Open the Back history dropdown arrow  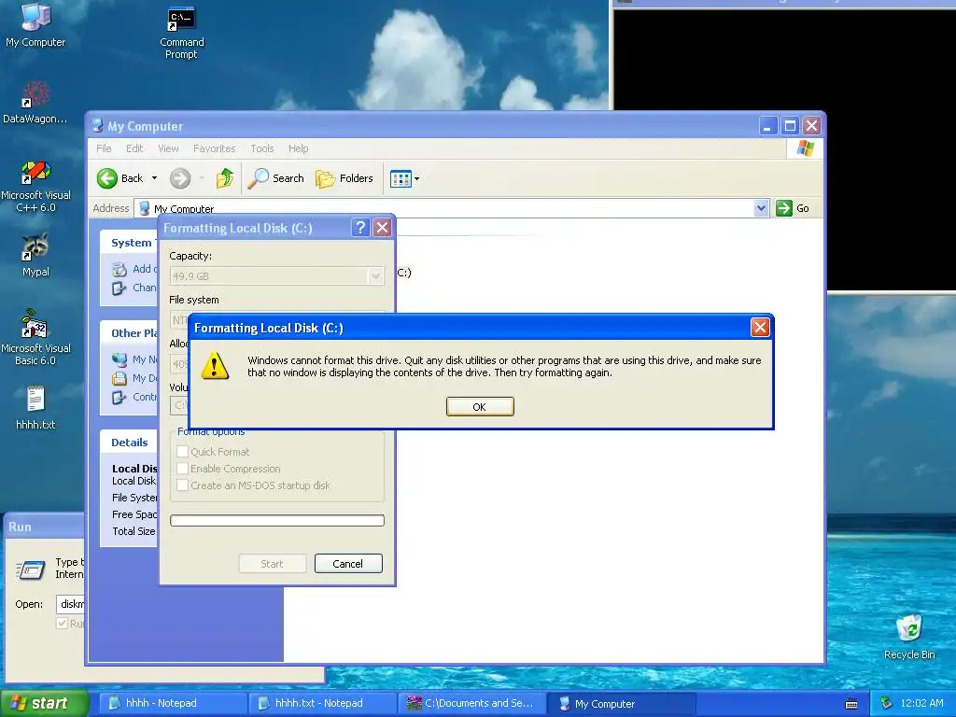pyautogui.click(x=154, y=178)
